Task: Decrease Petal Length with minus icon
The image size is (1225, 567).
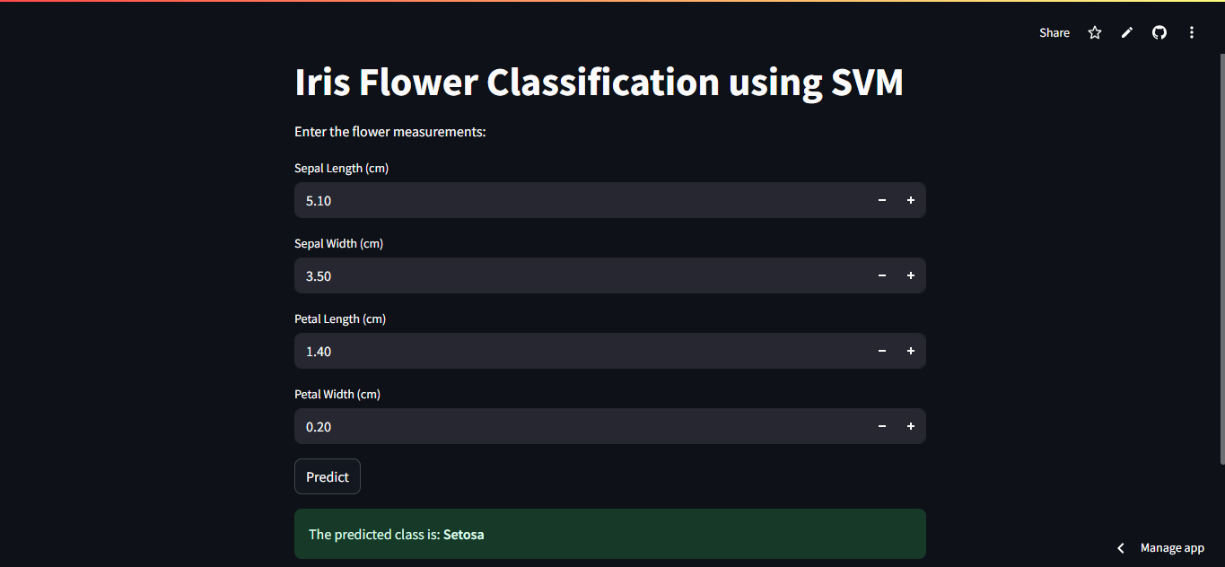Action: pos(882,351)
